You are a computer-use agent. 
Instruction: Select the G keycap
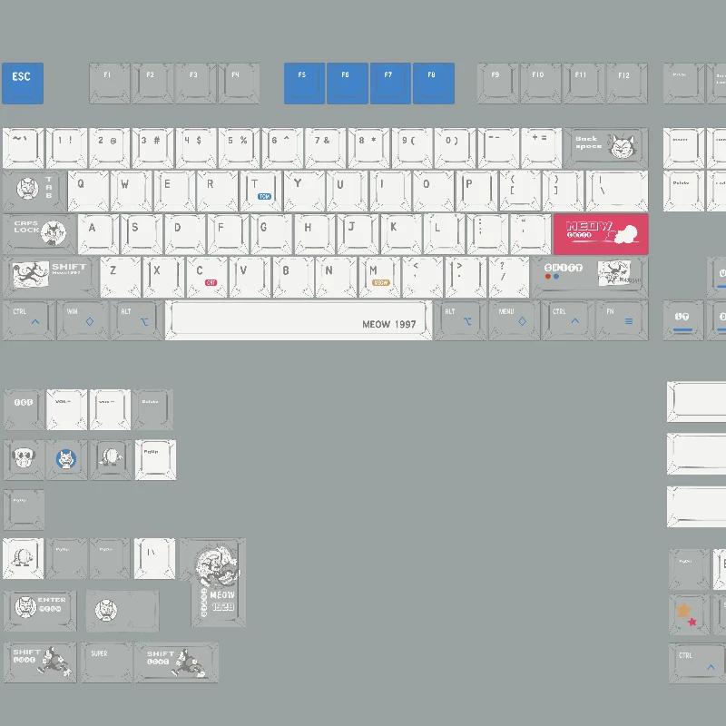pos(271,234)
